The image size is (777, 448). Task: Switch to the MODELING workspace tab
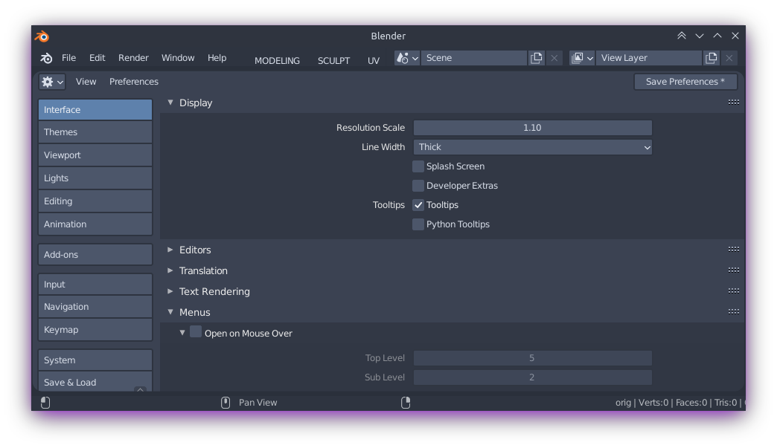click(277, 60)
